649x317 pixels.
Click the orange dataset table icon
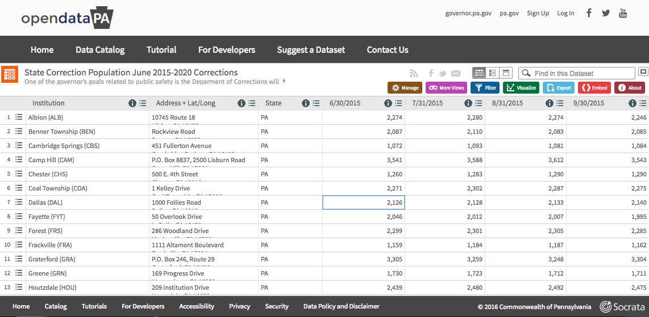coord(10,75)
